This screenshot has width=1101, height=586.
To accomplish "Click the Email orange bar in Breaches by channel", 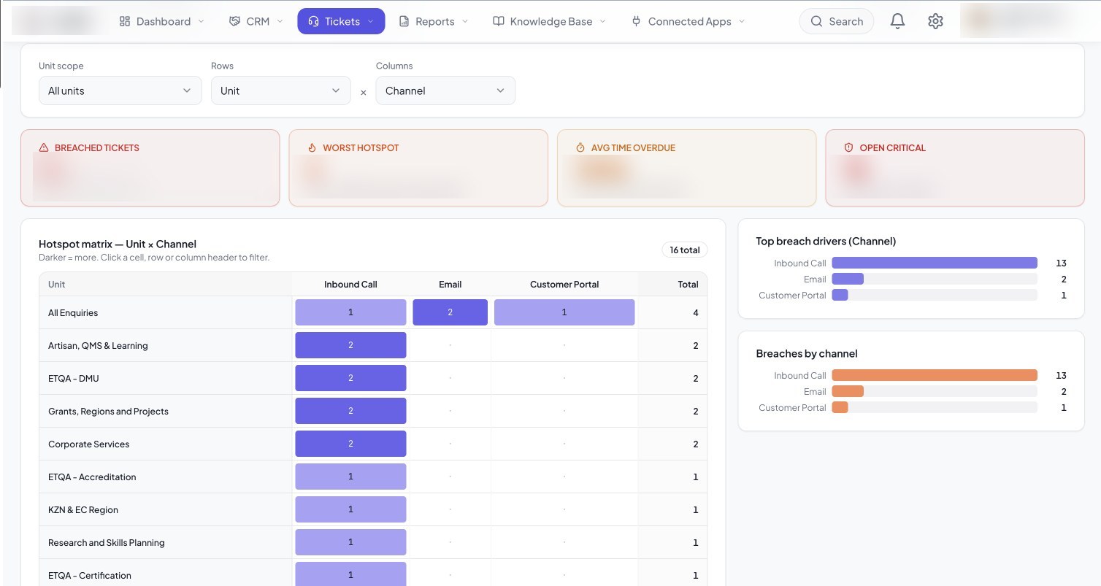I will click(x=848, y=391).
